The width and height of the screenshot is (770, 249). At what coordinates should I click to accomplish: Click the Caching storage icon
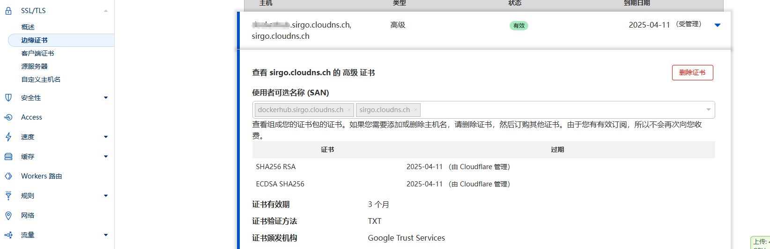[x=8, y=157]
